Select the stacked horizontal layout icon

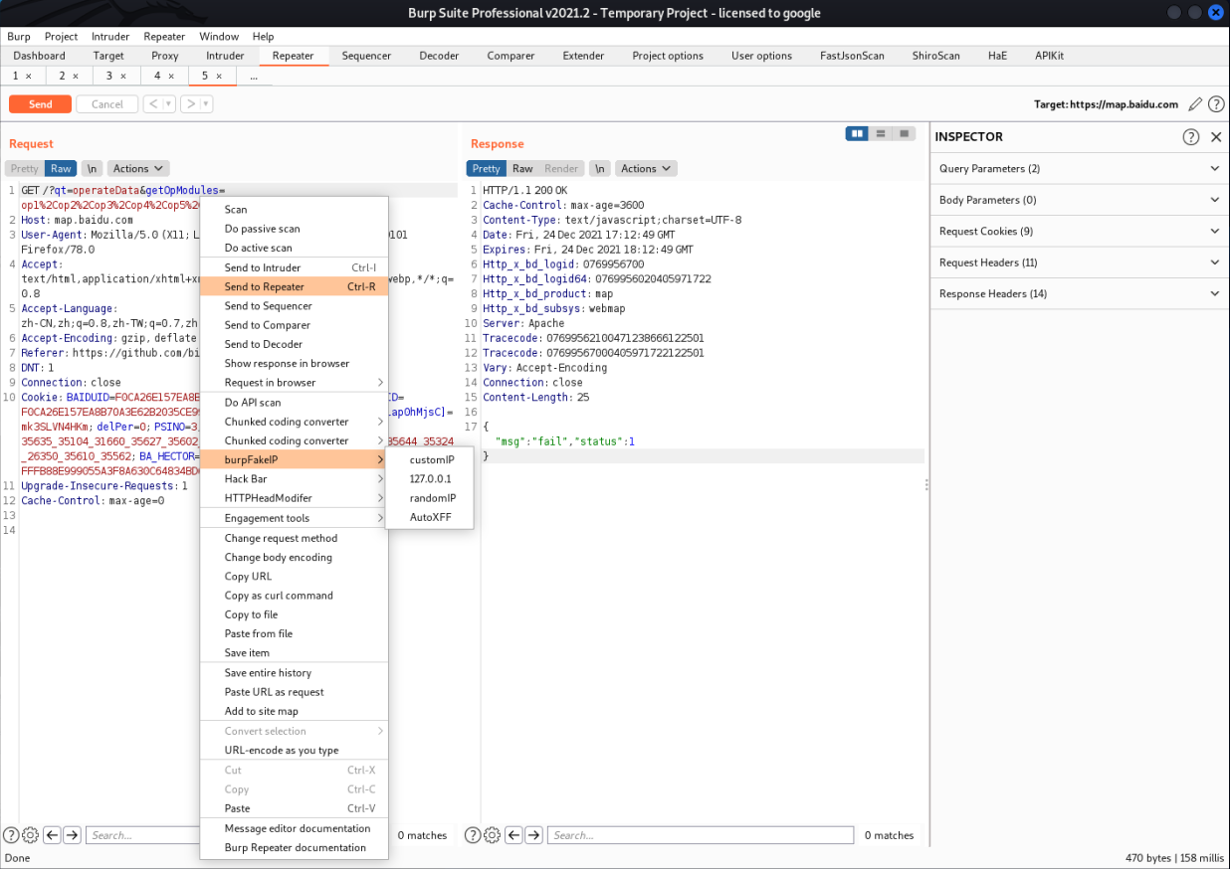[881, 133]
